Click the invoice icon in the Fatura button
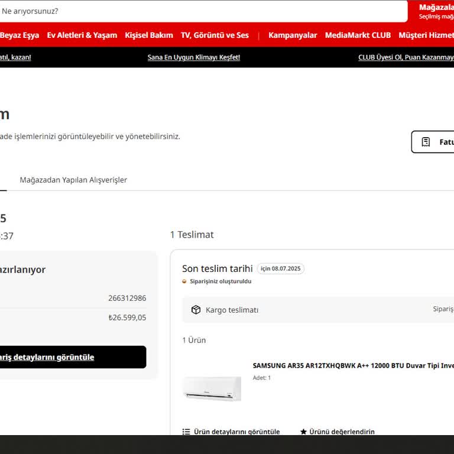 tap(426, 142)
